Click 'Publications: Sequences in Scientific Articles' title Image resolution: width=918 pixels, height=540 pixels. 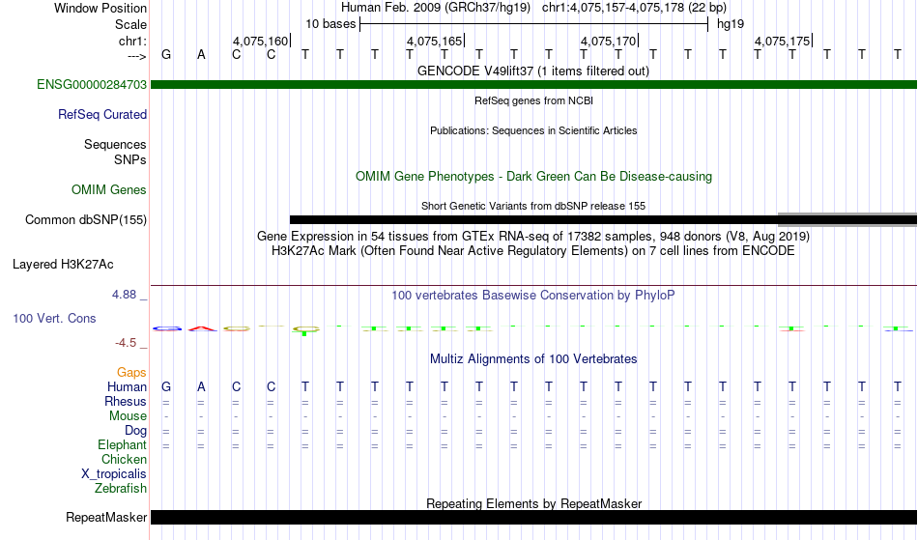coord(533,130)
